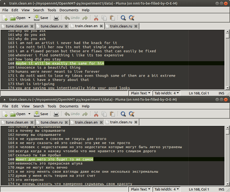This screenshot has height=192, width=230.
Task: Open Plain Text language dropdown in top window
Action: [140, 93]
